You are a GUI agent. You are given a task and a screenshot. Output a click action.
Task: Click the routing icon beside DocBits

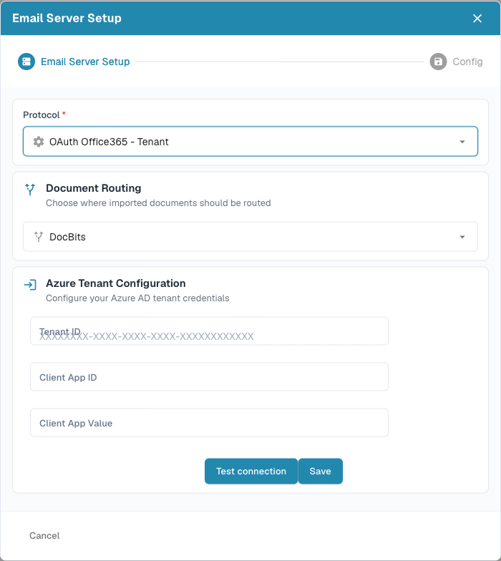(x=39, y=237)
